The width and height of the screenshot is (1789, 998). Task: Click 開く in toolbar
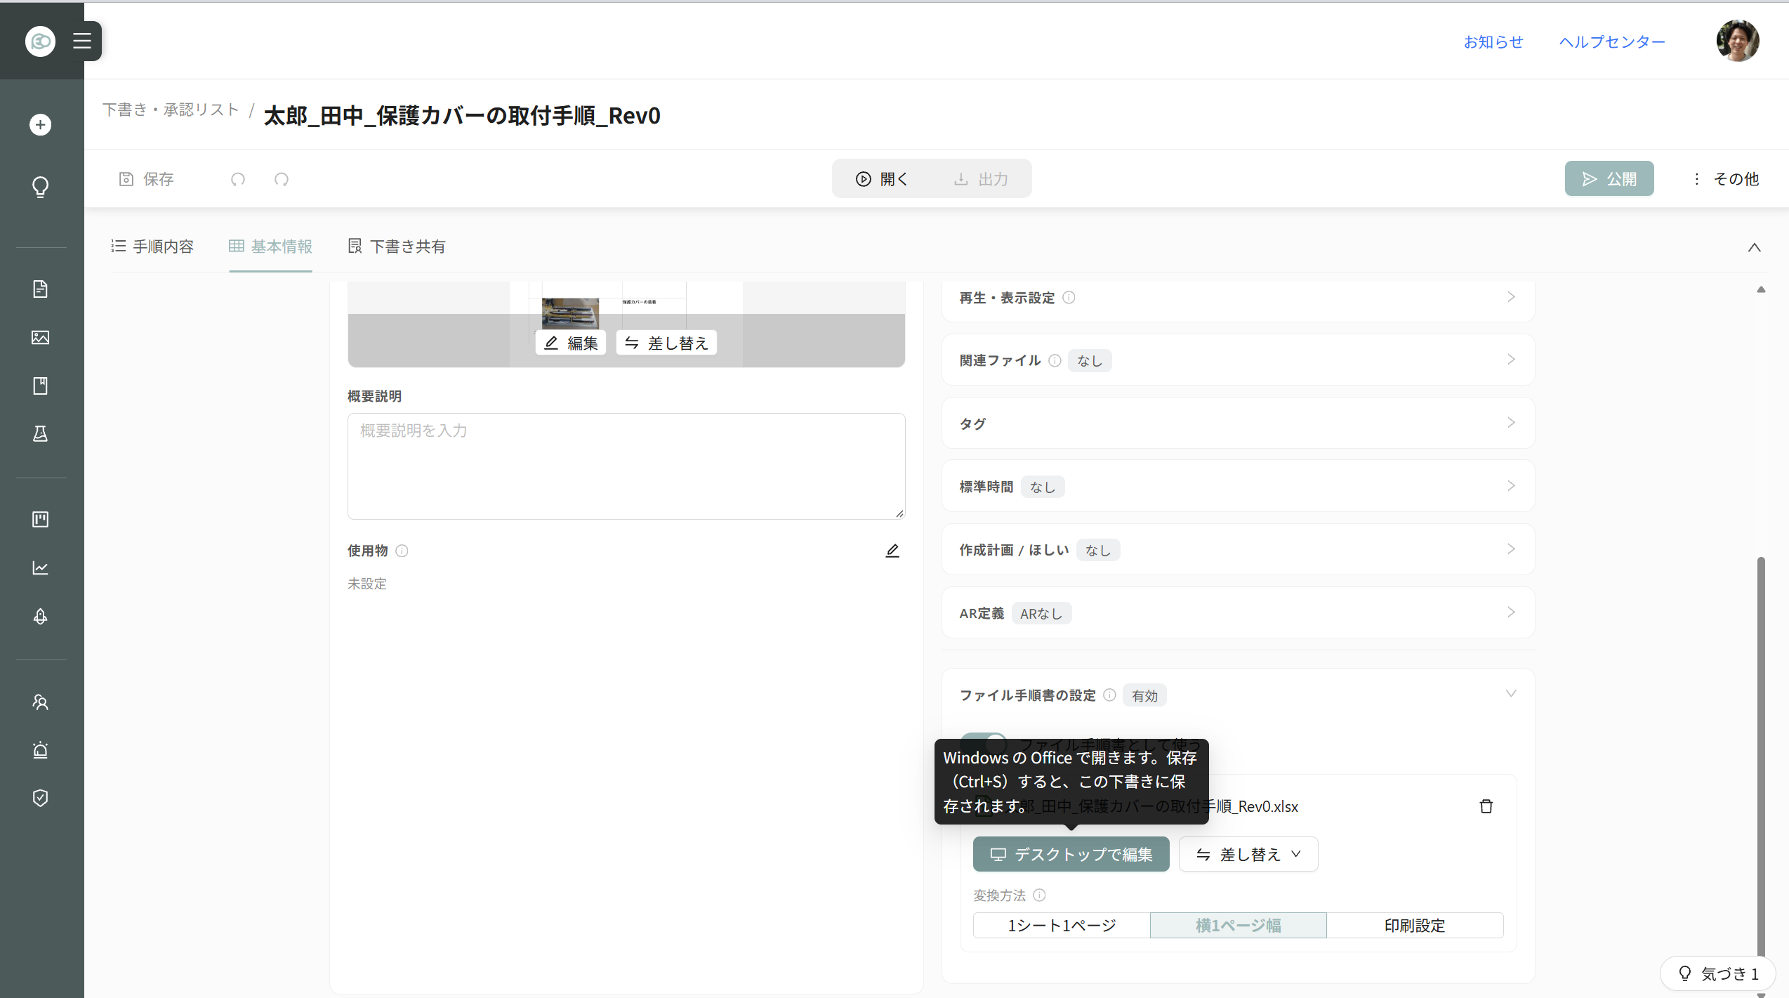[x=881, y=179]
